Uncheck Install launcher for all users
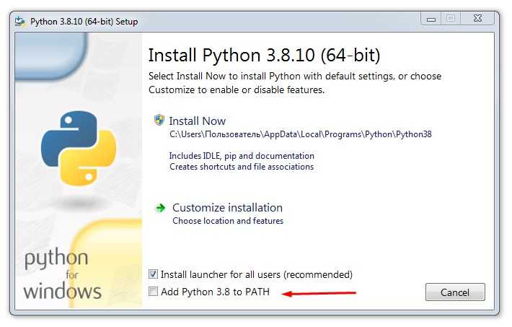Viewport: 512px width, 327px height. click(153, 274)
